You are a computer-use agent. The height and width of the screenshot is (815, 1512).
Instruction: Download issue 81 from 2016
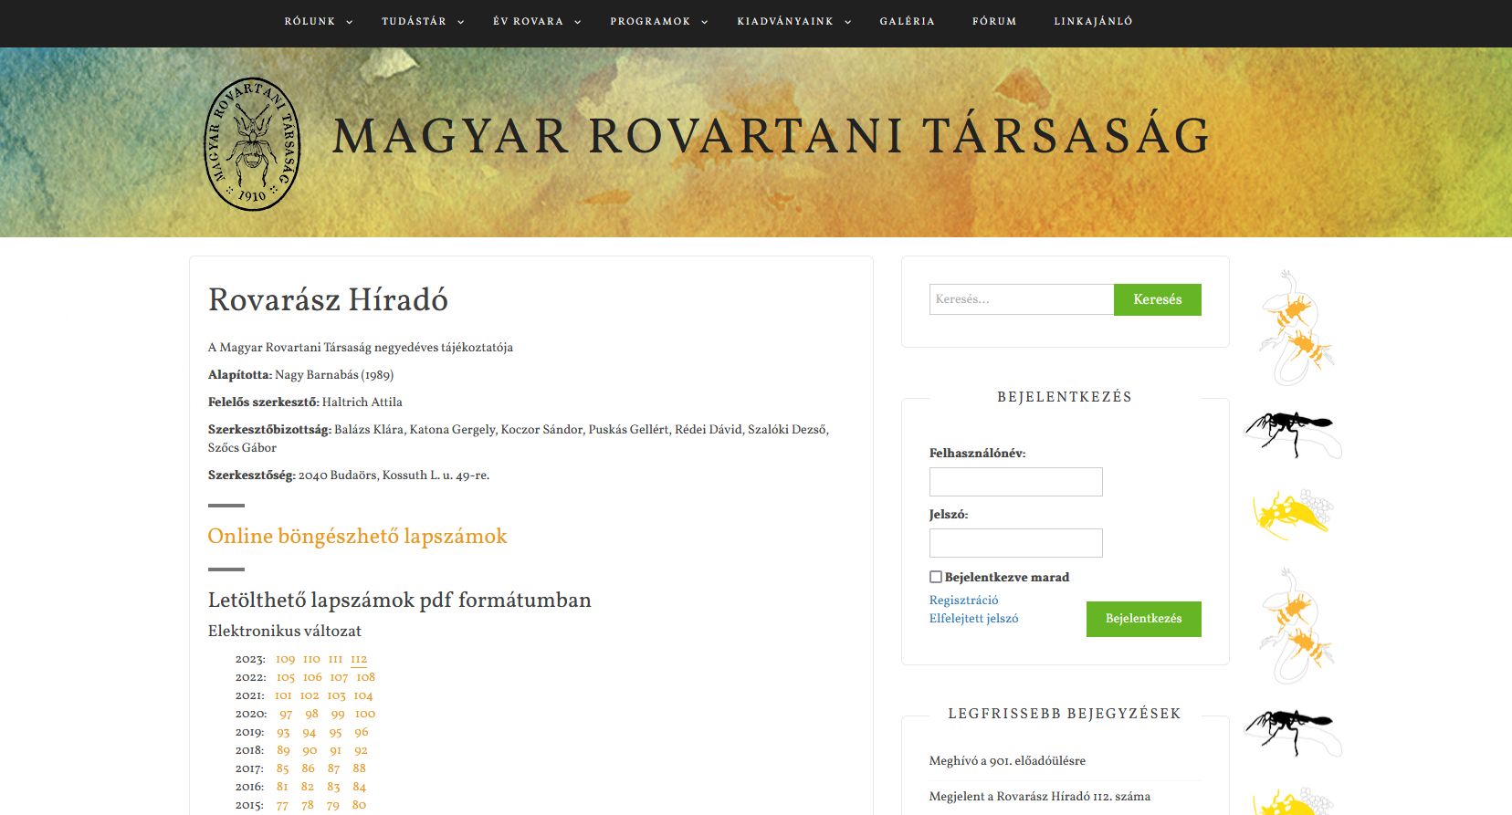pos(282,787)
